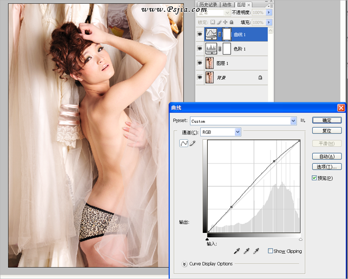Image resolution: width=348 pixels, height=279 pixels.
Task: Hide Layer 1 visibility eye
Action: [200, 63]
